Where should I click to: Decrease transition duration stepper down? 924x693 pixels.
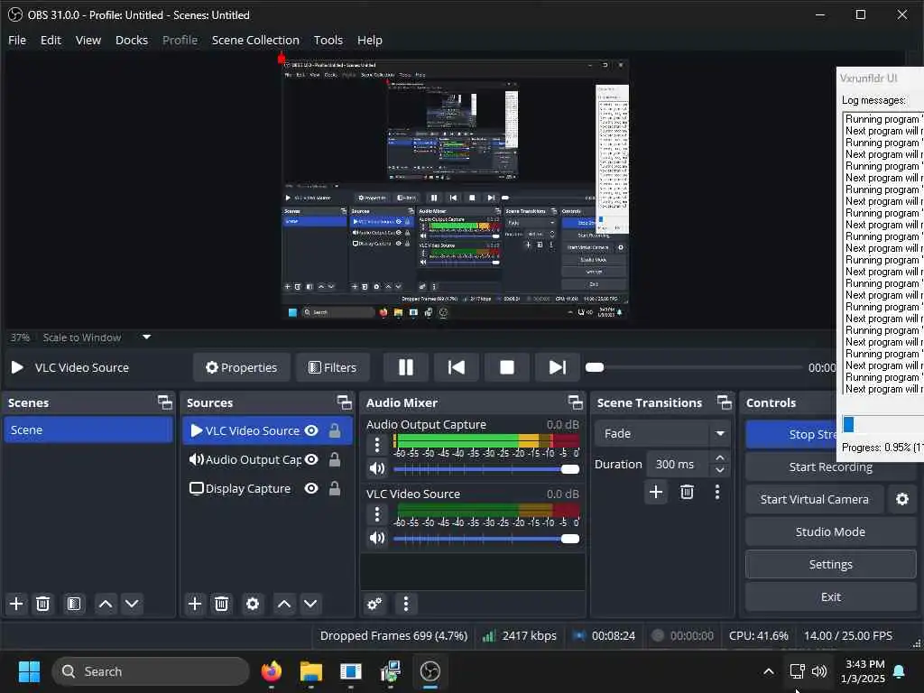[720, 470]
